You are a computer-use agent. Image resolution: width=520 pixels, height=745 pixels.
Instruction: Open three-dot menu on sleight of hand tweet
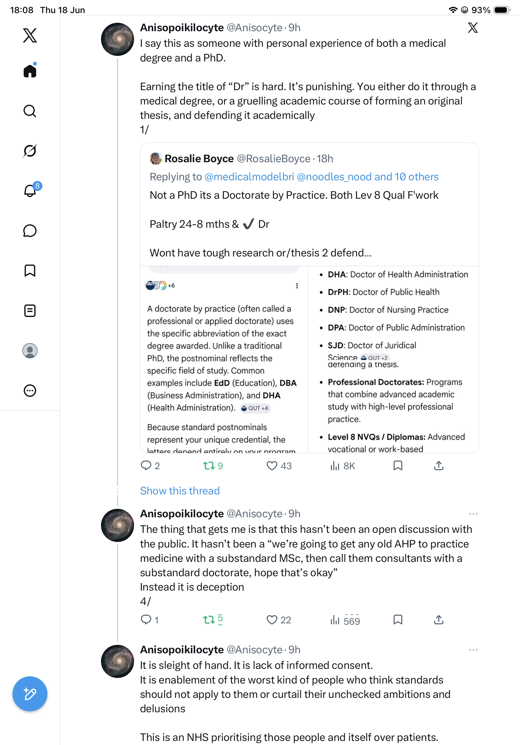coord(473,650)
